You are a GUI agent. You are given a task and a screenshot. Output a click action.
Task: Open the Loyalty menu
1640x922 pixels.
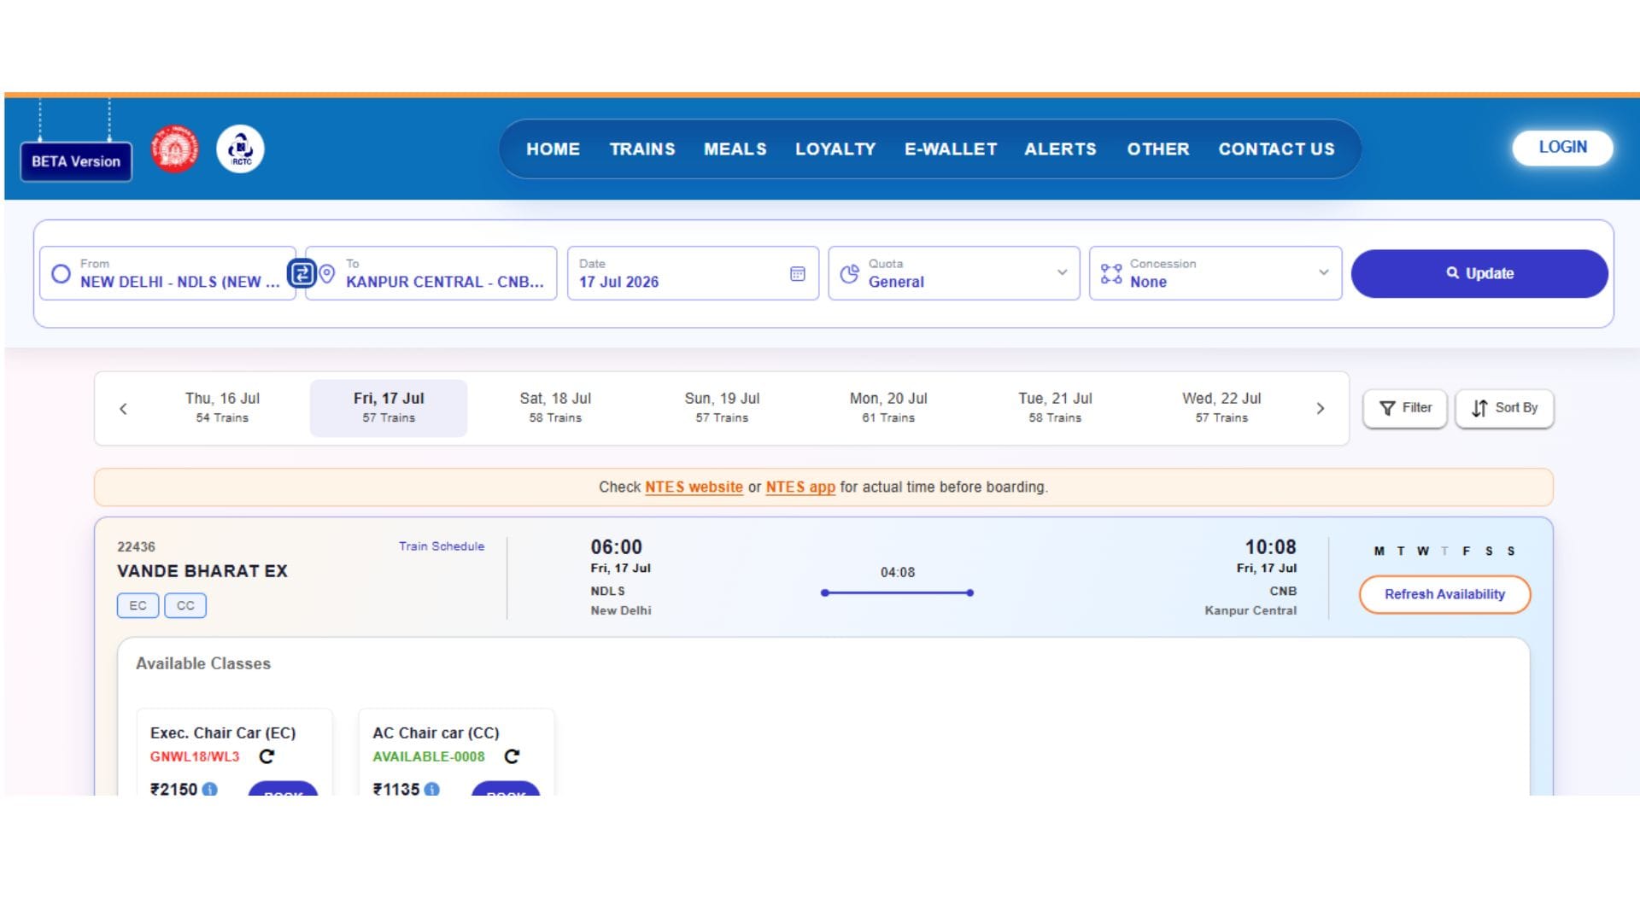tap(835, 149)
